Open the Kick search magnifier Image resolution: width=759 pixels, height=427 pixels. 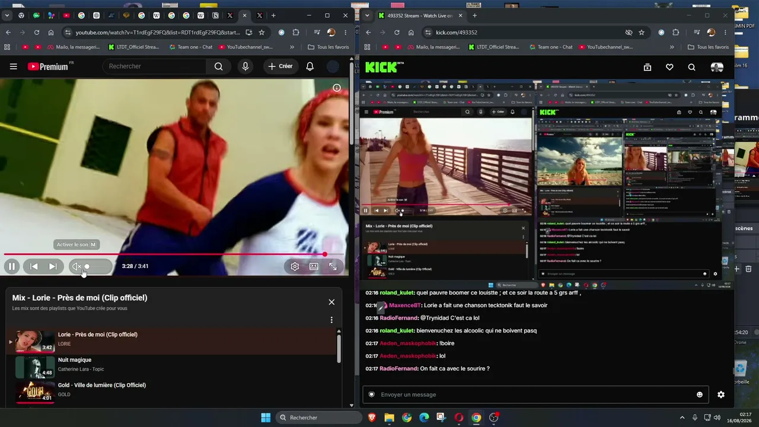pyautogui.click(x=691, y=68)
